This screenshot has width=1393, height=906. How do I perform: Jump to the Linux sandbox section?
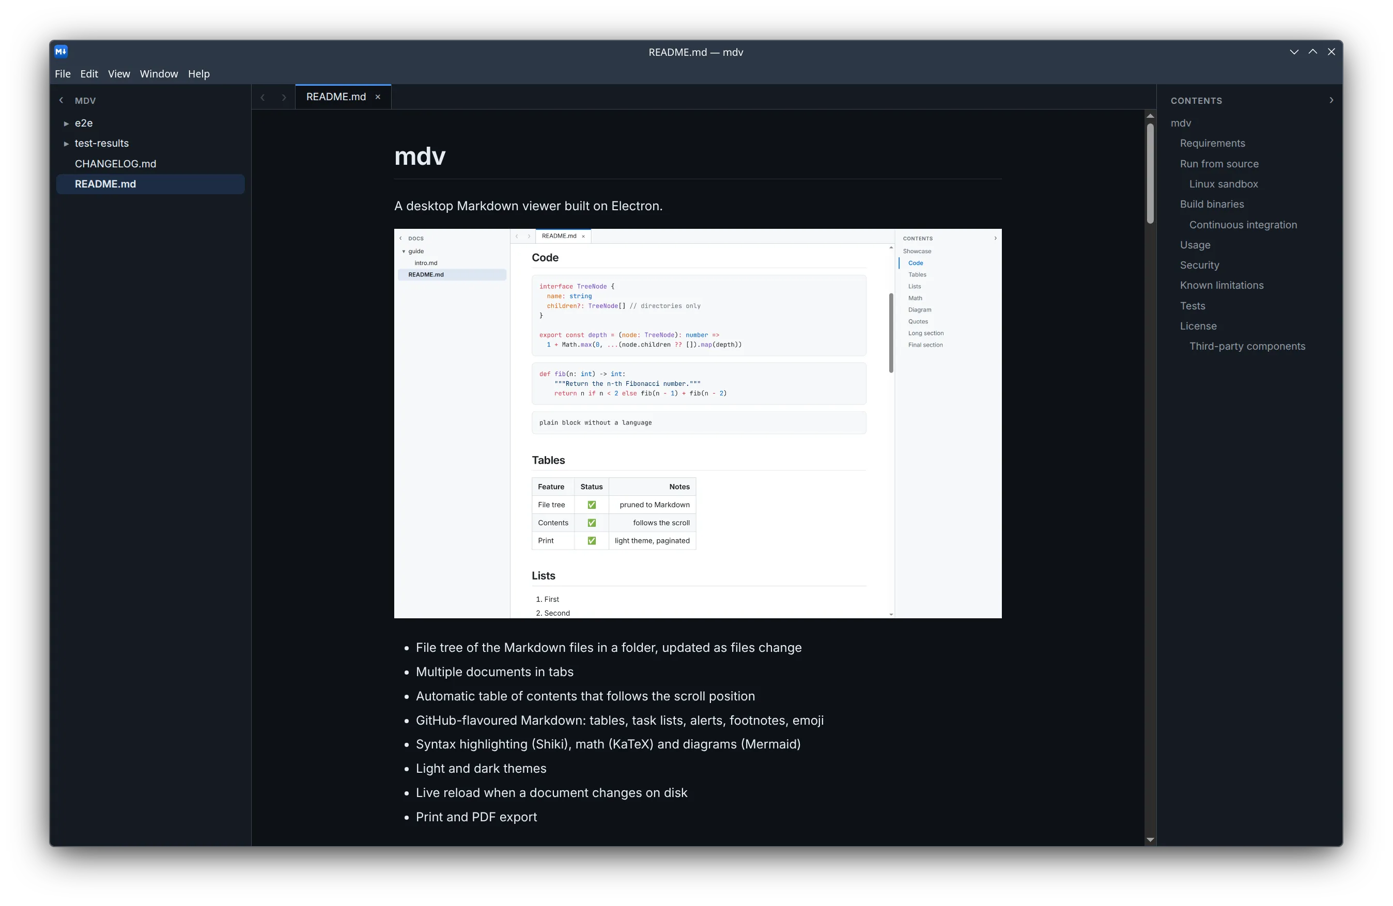click(x=1223, y=184)
